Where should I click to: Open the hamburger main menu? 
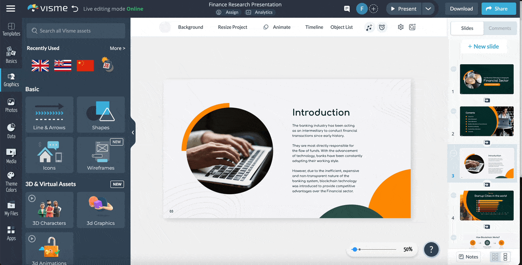tap(11, 9)
